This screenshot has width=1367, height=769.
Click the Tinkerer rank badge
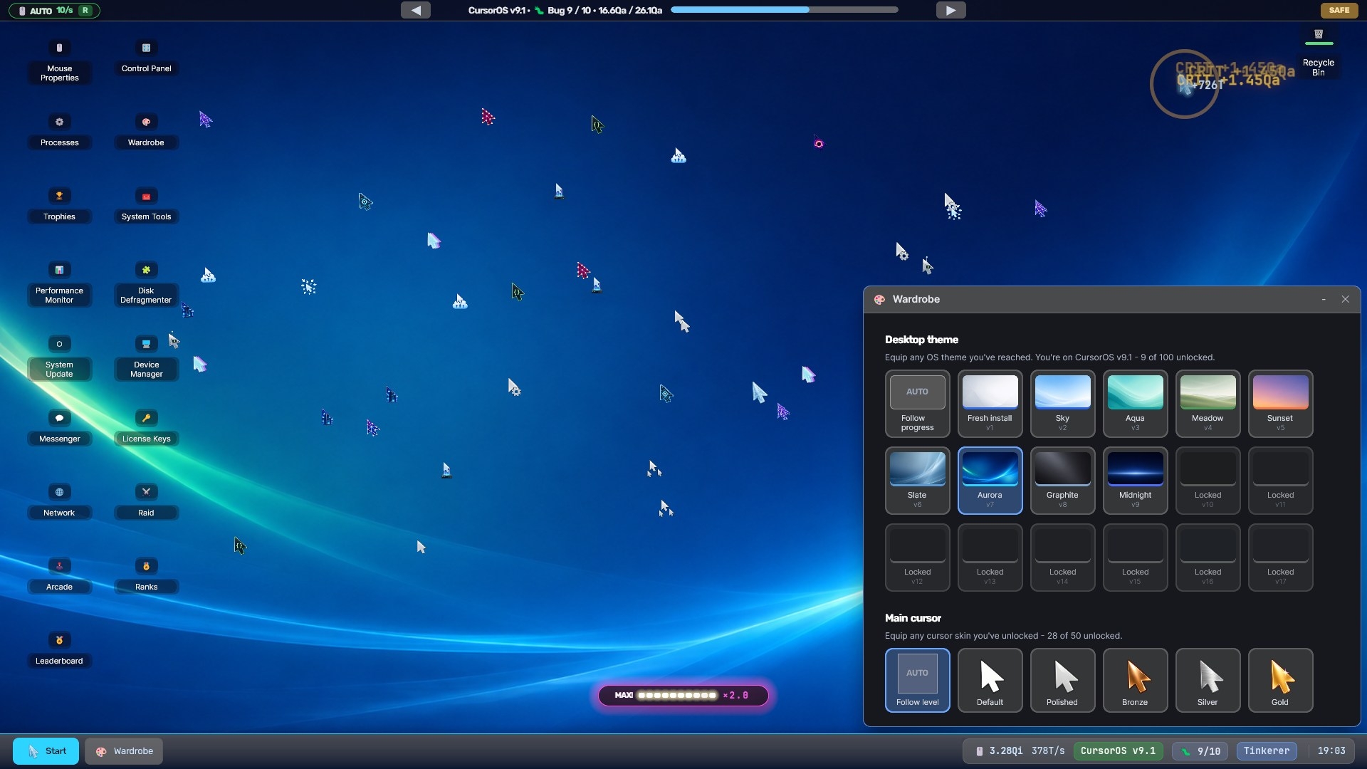click(1266, 751)
